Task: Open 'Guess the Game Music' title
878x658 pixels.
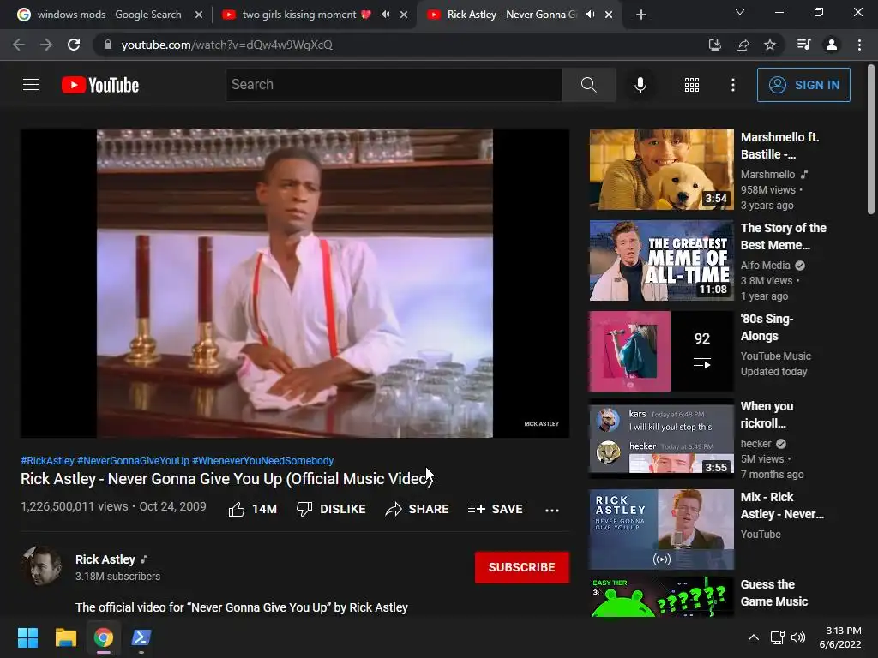Action: pyautogui.click(x=774, y=593)
